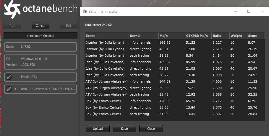
Task: Click the Ms/s column header
Action: pyautogui.click(x=171, y=36)
